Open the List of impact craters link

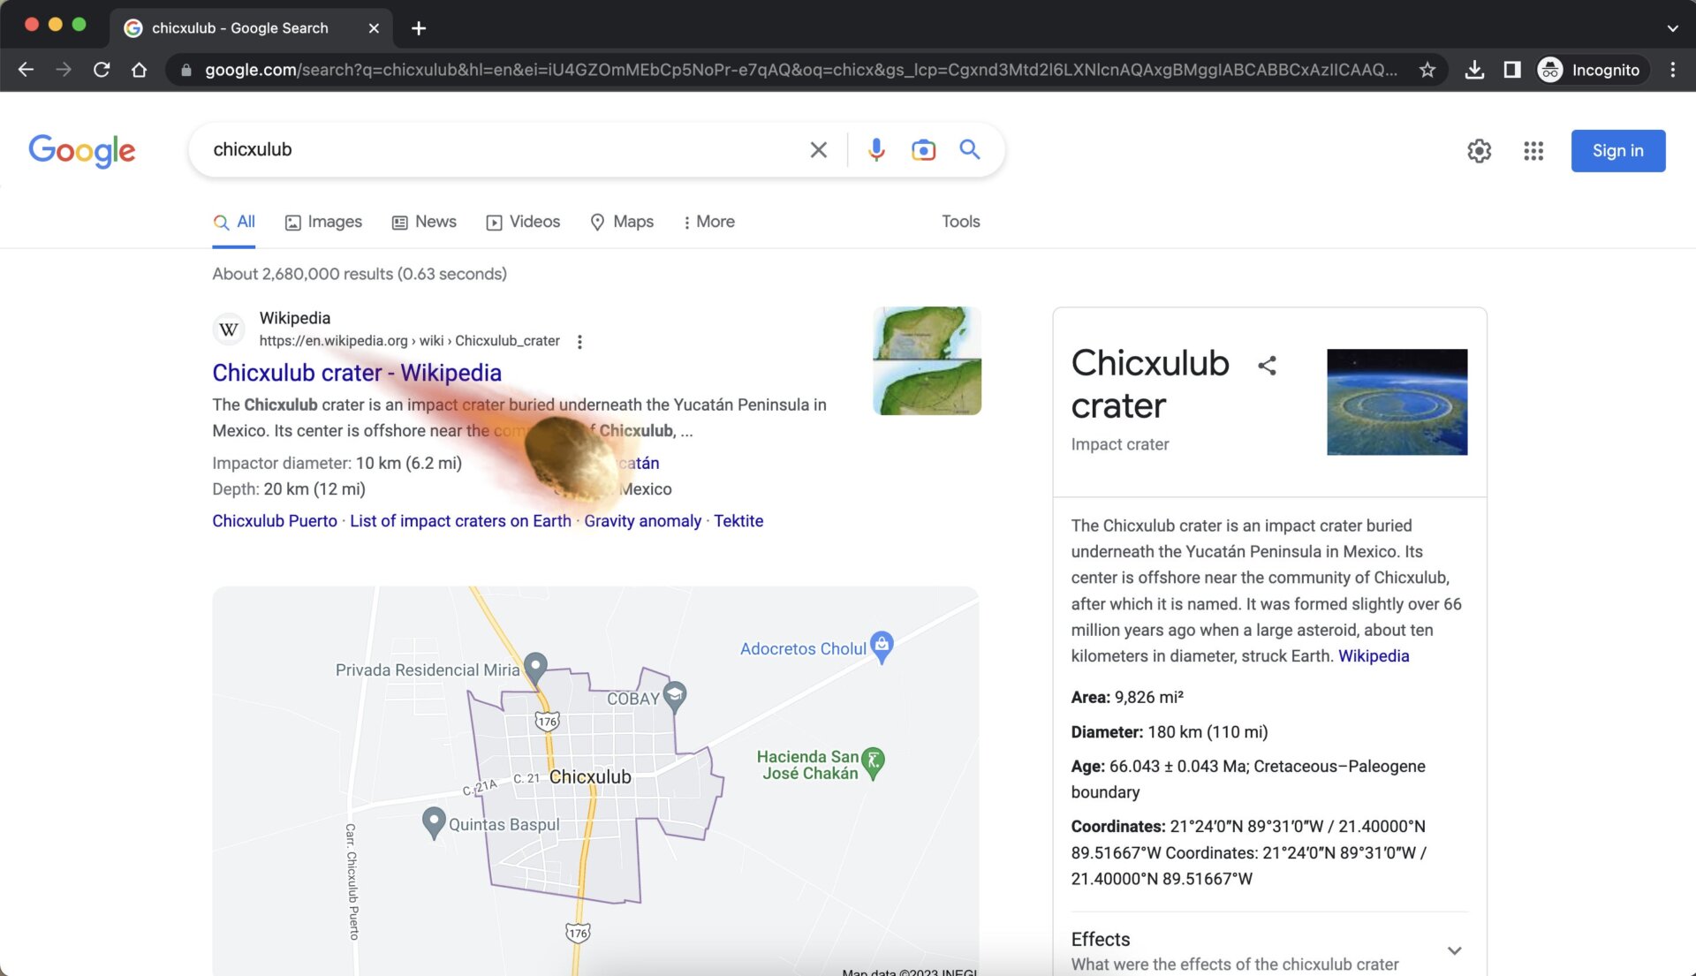pyautogui.click(x=459, y=520)
